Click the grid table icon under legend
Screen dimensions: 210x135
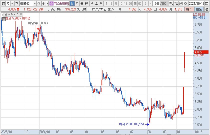point(4,19)
